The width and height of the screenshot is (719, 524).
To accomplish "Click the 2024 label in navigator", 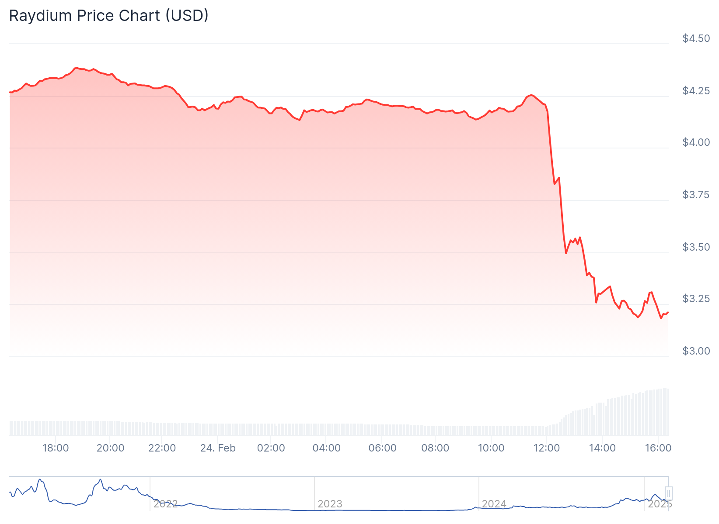I will pos(494,504).
